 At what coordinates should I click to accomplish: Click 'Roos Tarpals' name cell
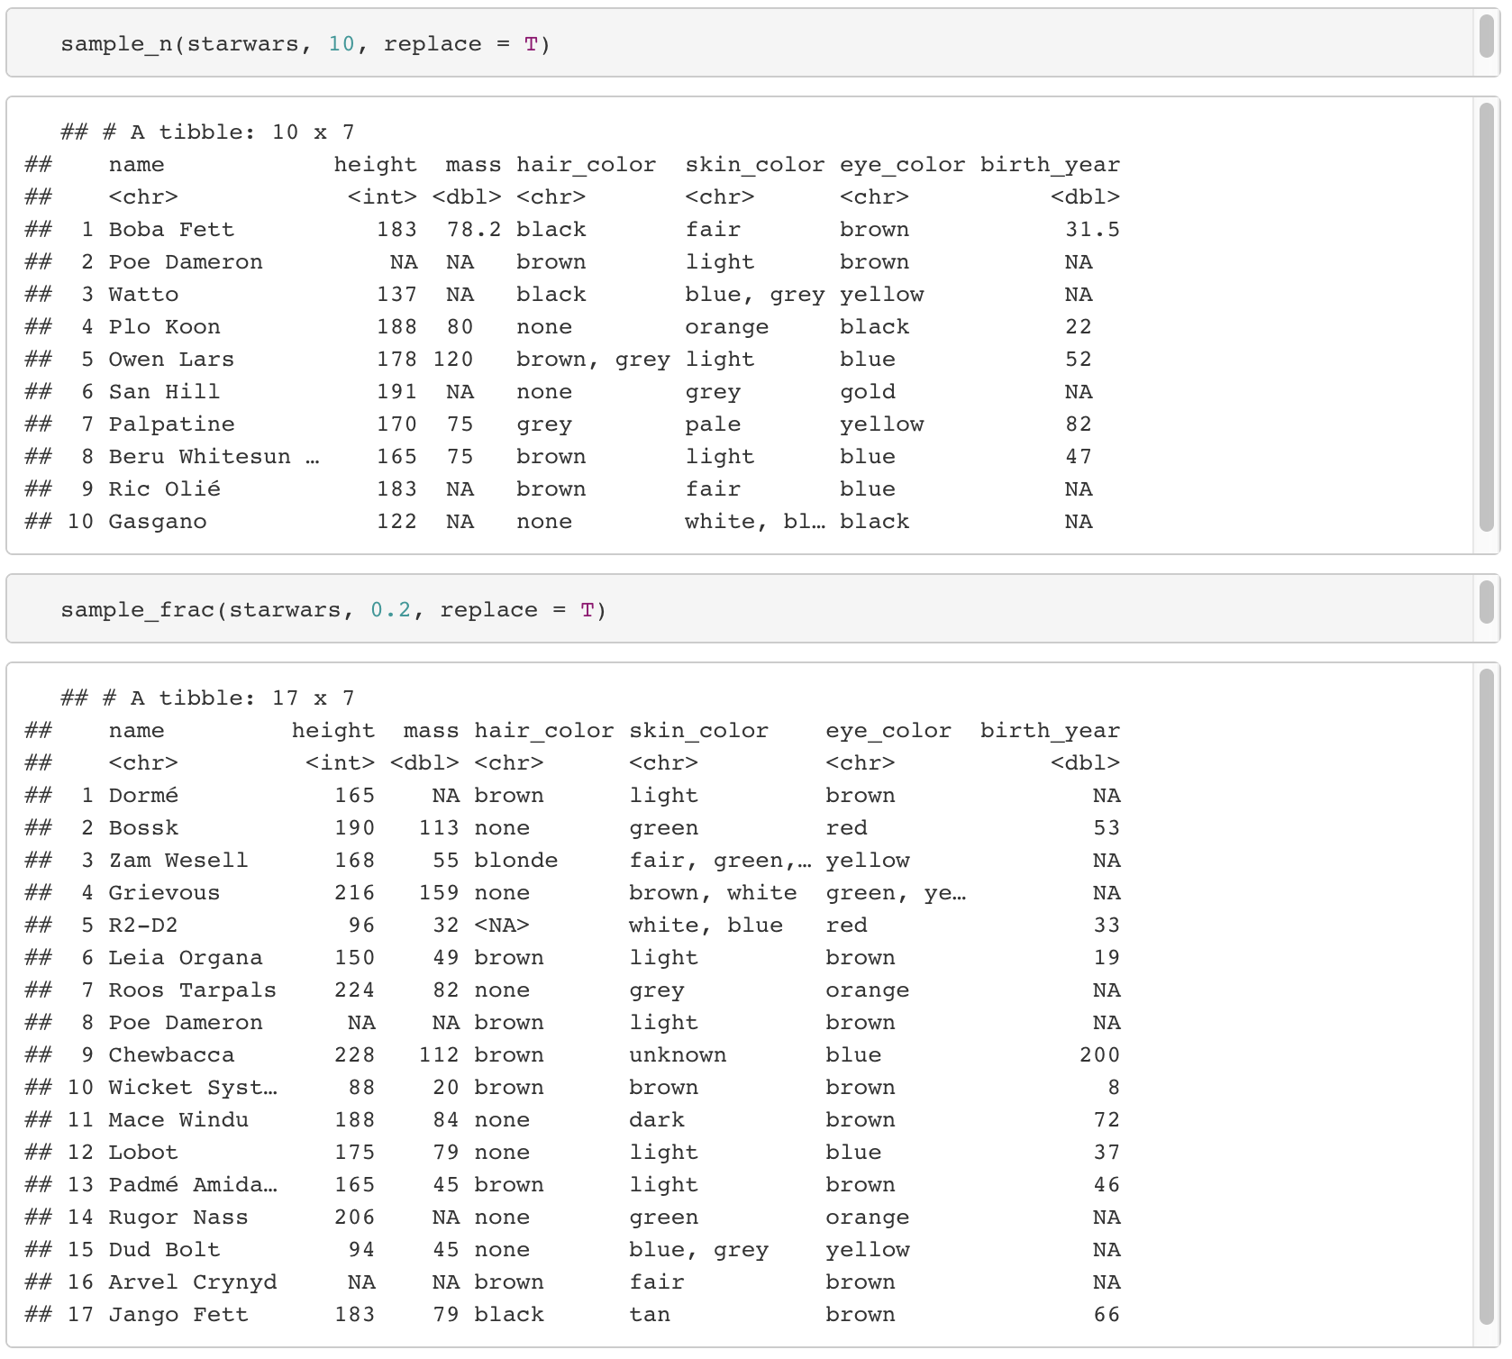[x=192, y=990]
